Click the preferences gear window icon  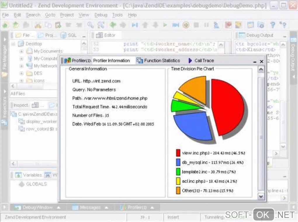pyautogui.click(x=261, y=25)
